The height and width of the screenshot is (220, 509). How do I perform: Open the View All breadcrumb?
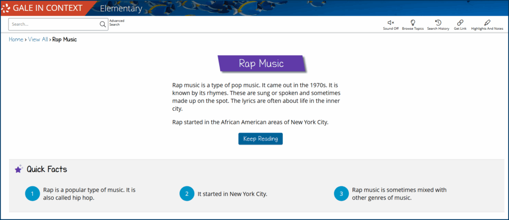point(38,40)
